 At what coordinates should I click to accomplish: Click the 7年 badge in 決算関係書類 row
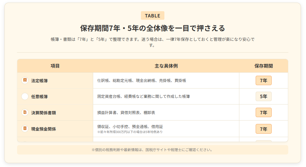click(x=264, y=112)
